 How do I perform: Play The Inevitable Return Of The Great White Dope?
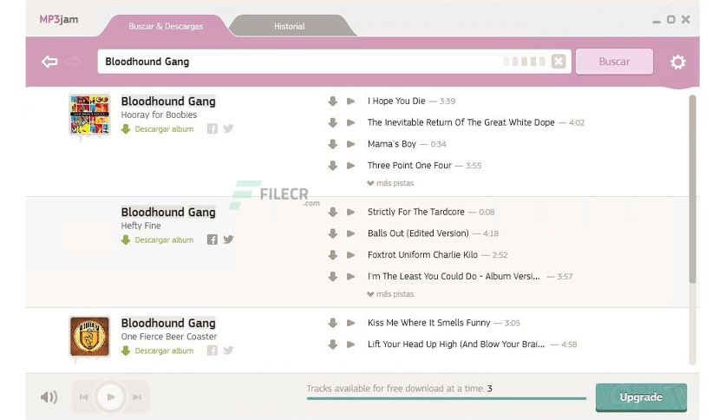[x=351, y=122]
